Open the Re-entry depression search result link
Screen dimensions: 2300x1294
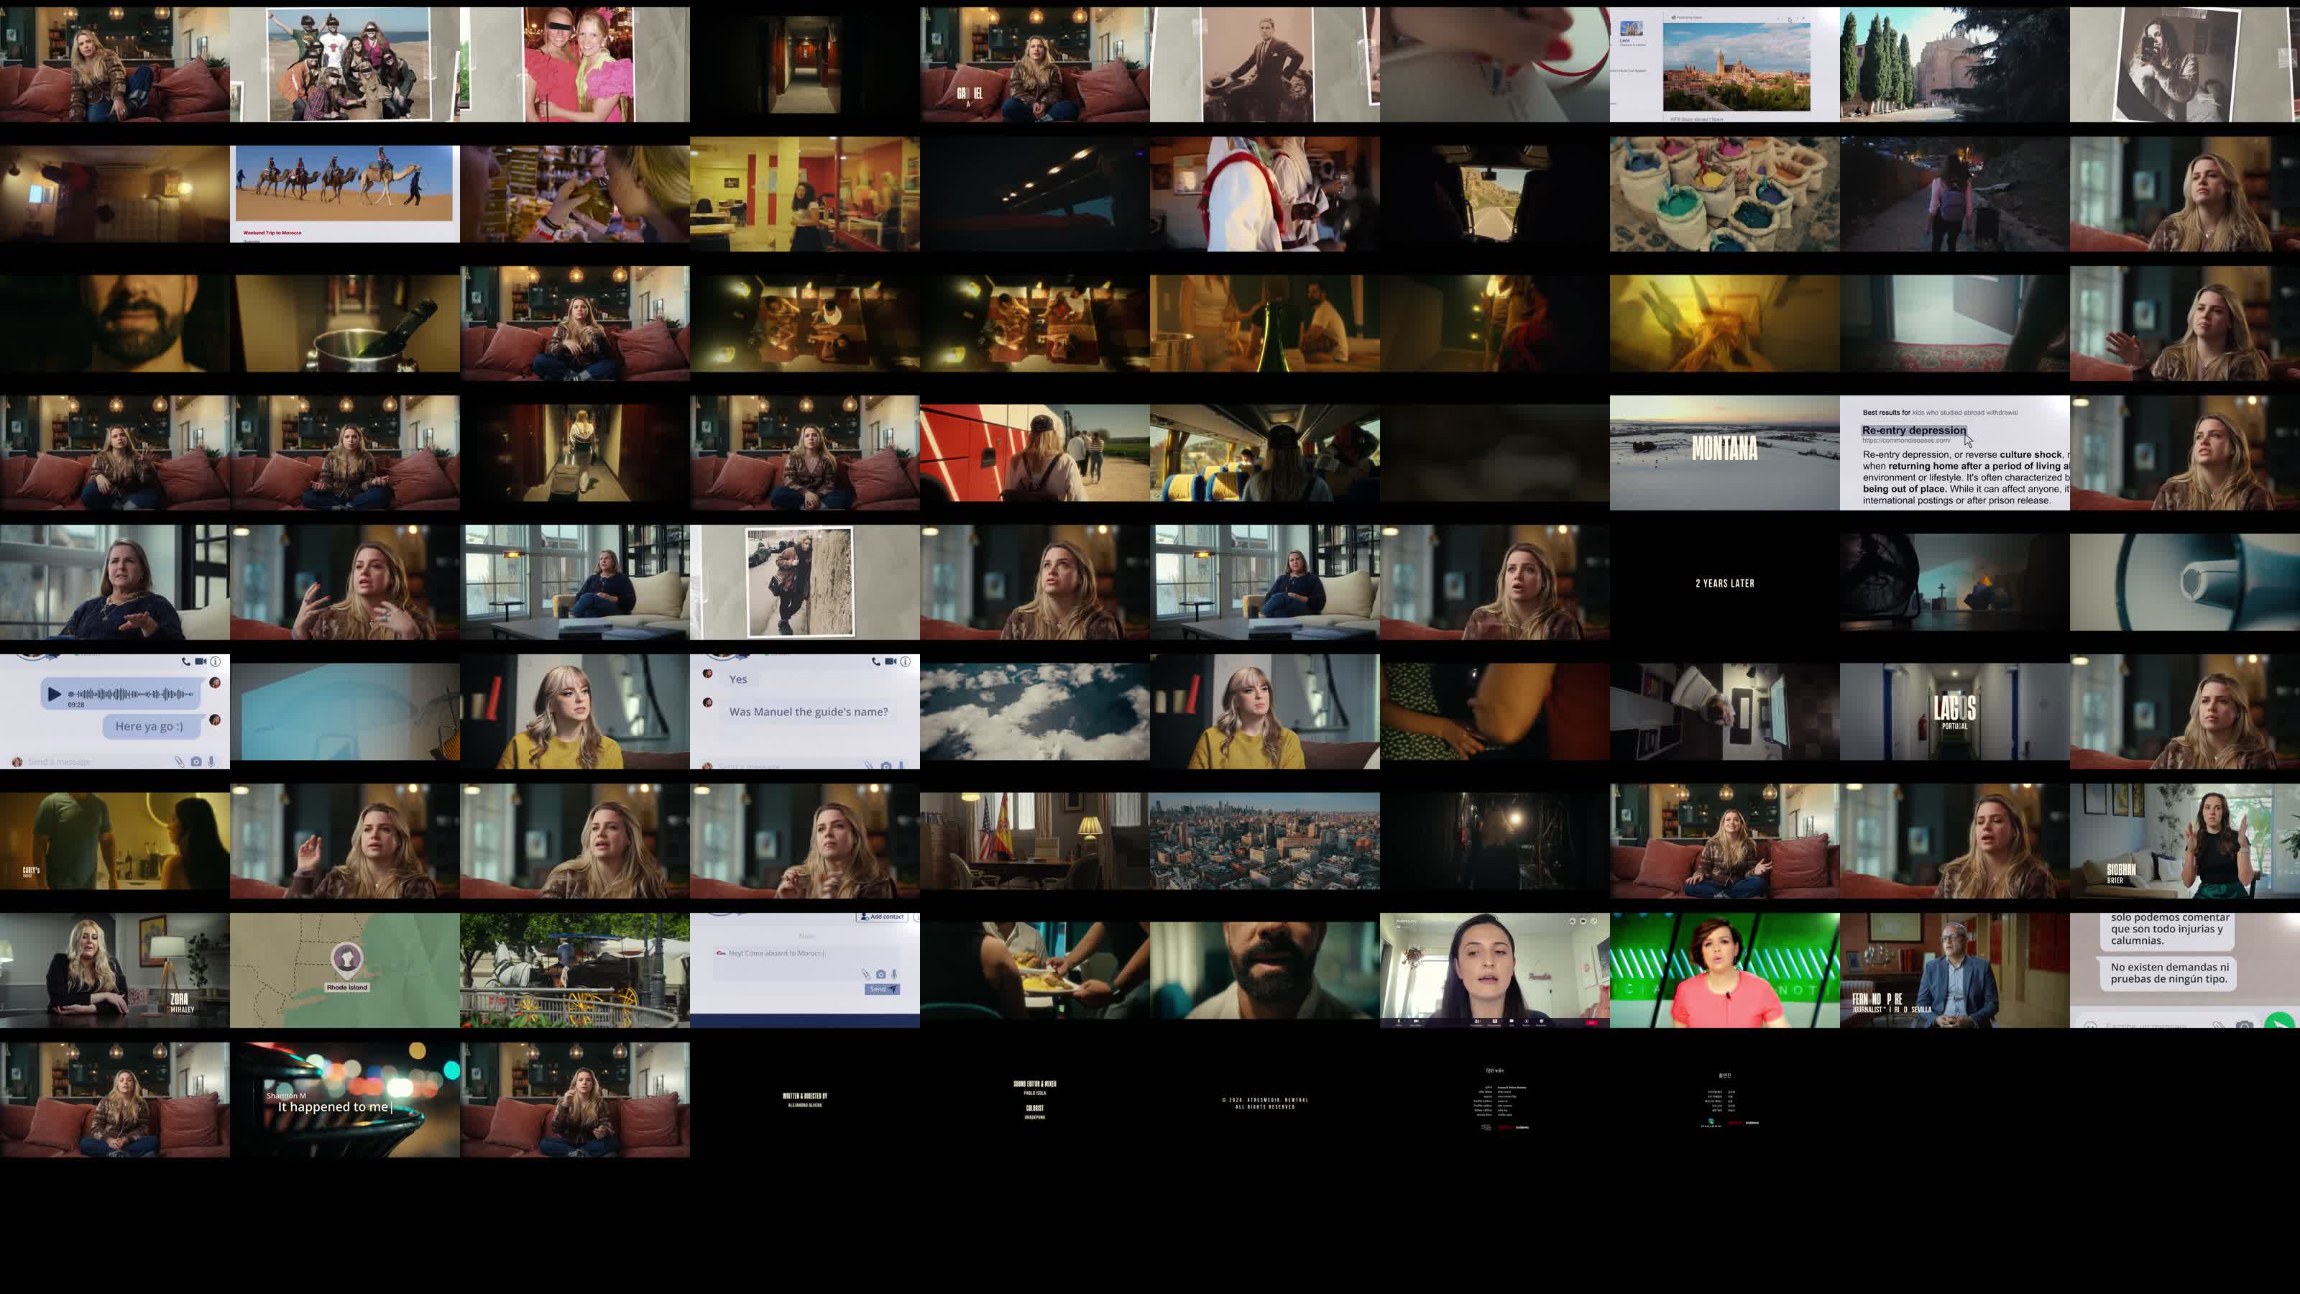click(1913, 431)
